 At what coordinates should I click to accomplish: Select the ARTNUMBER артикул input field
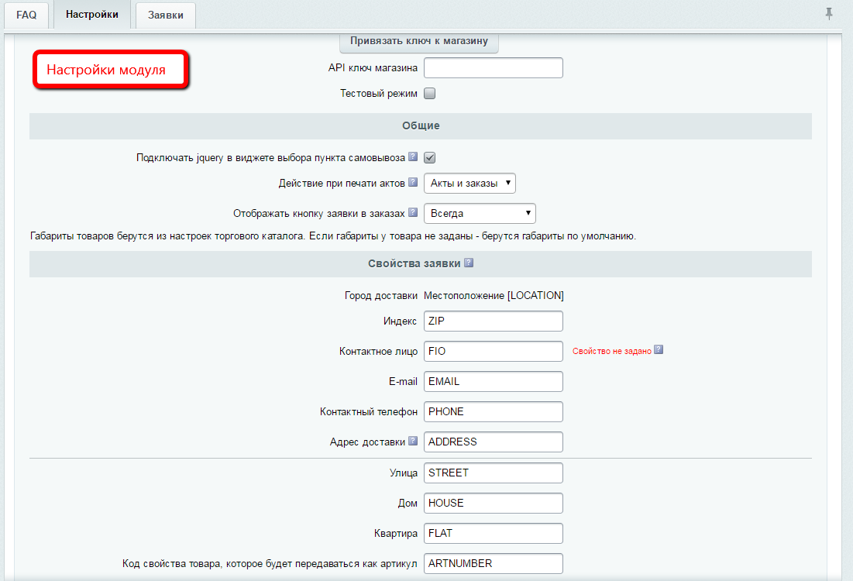[493, 563]
